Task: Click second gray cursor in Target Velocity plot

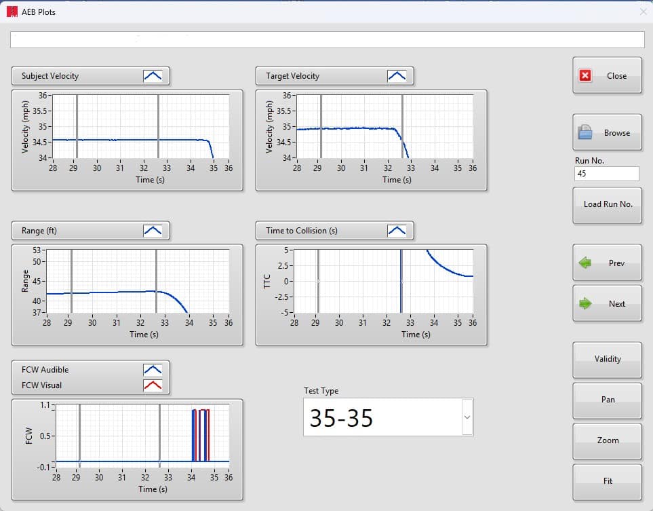Action: [x=402, y=126]
